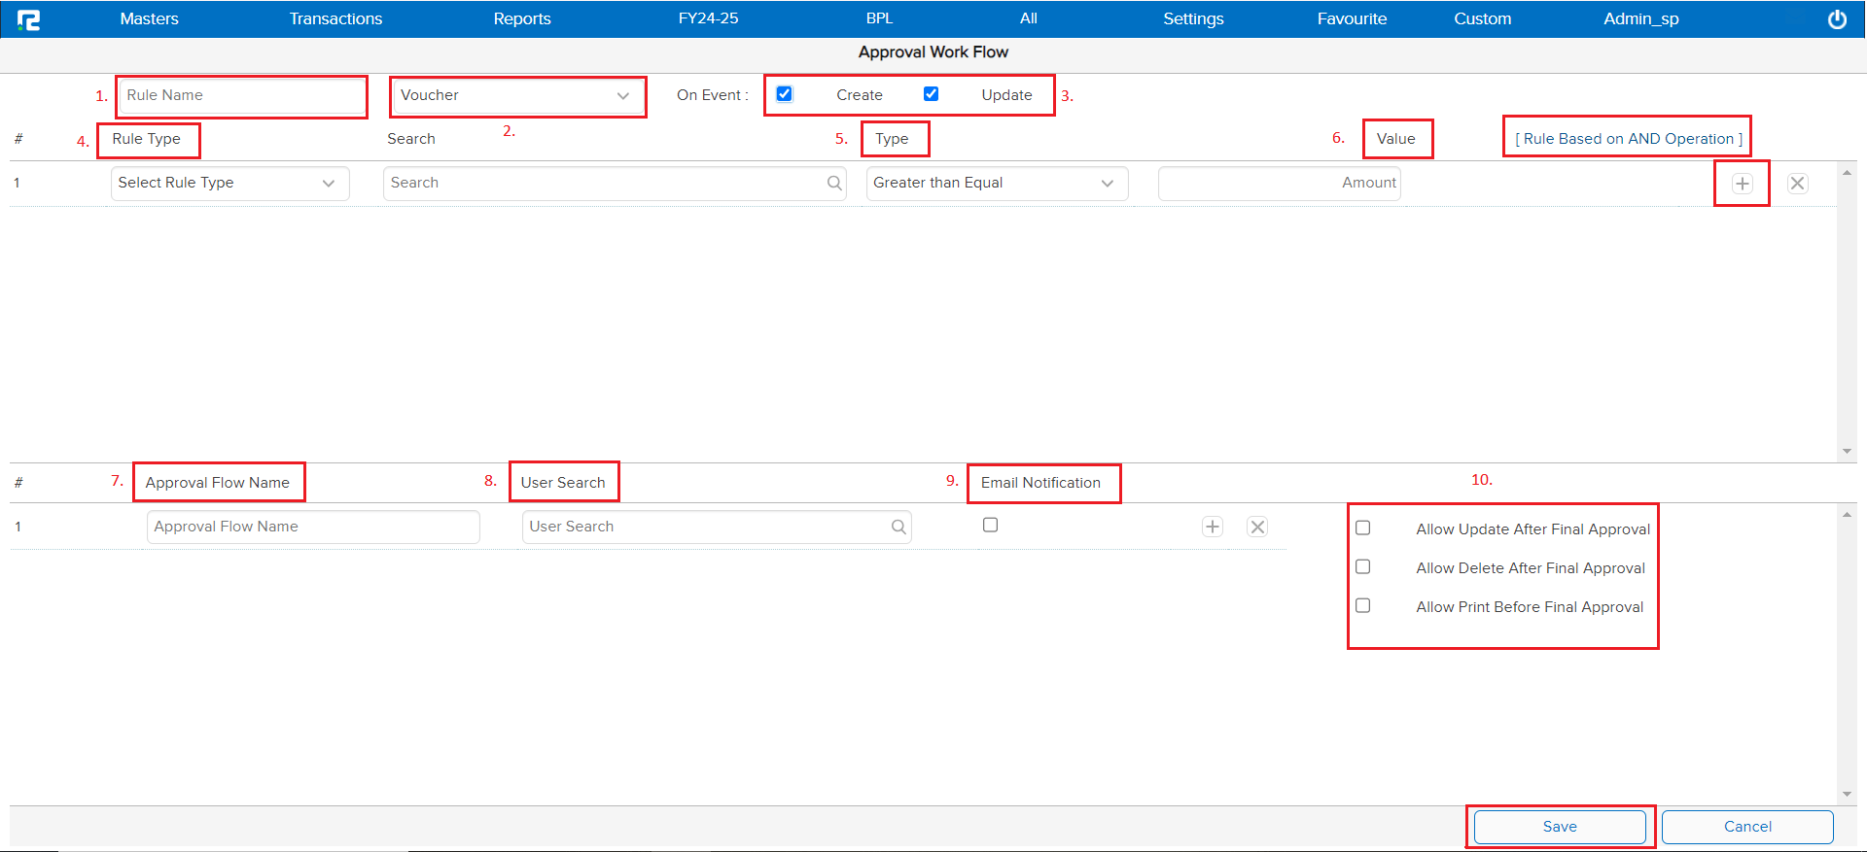
Task: Open the Greater than Equal dropdown
Action: (x=996, y=183)
